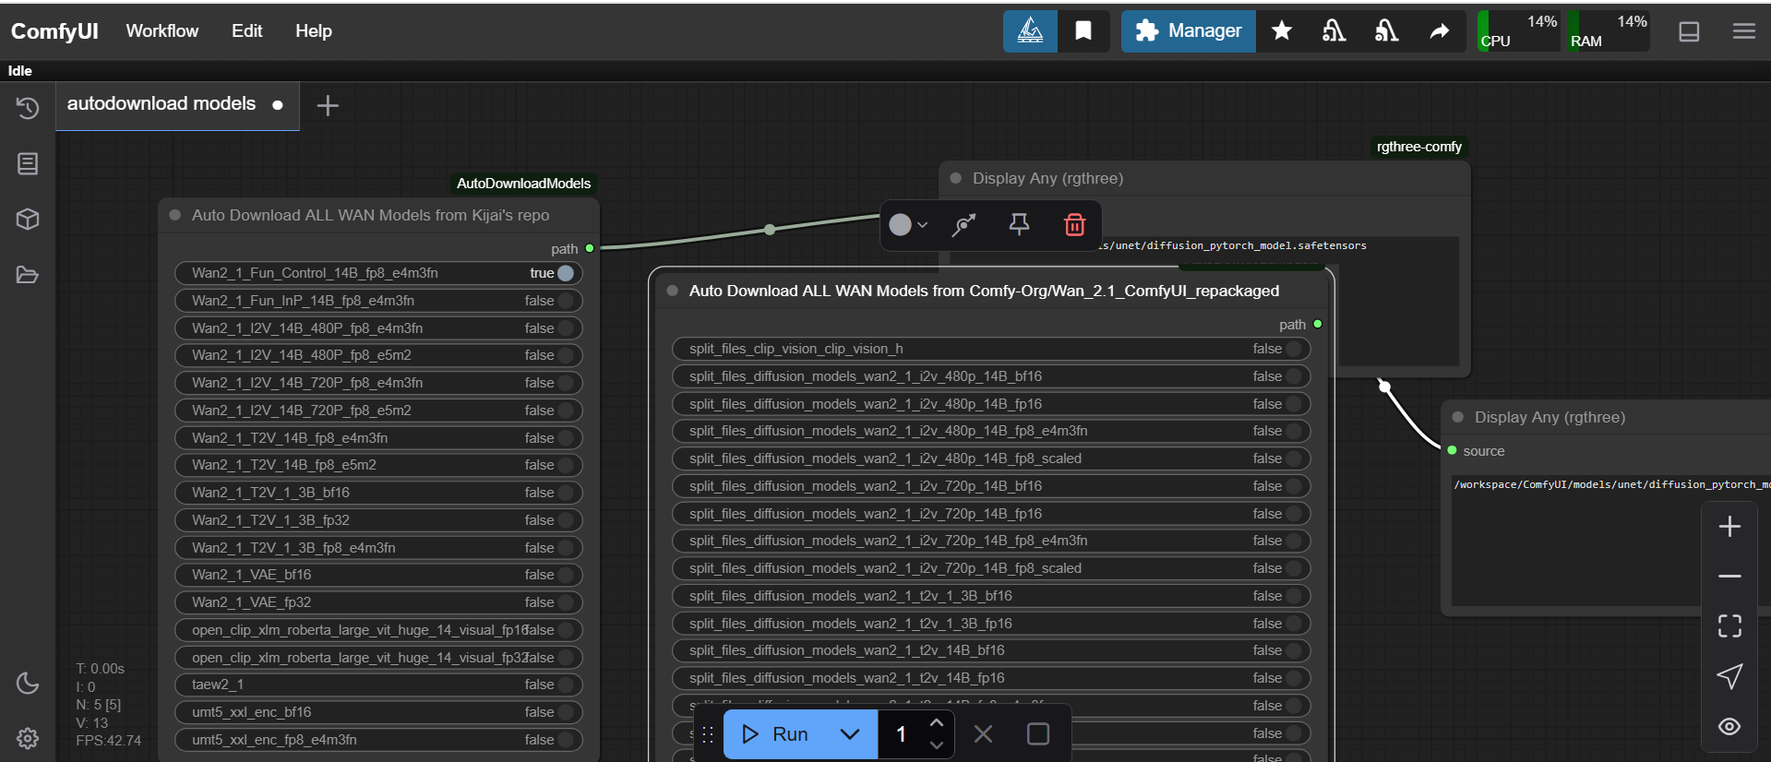
Task: Open the node library sidebar icon
Action: [x=28, y=164]
